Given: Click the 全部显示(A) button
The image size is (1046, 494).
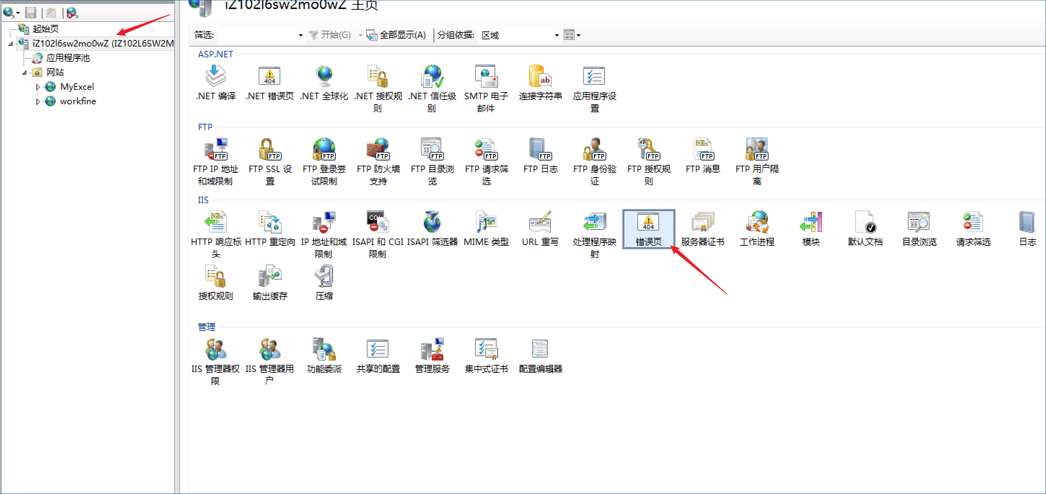Looking at the screenshot, I should [x=396, y=35].
